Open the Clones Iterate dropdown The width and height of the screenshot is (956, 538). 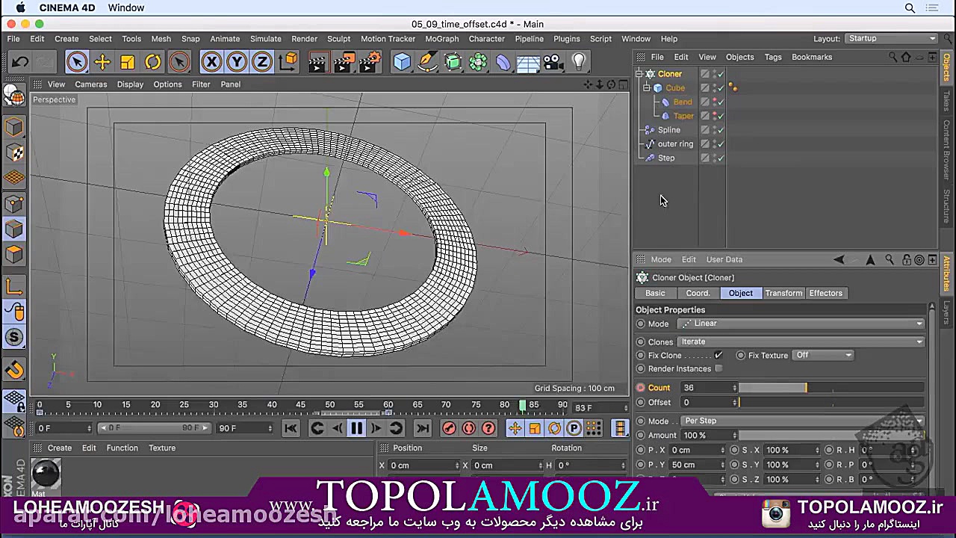(801, 341)
